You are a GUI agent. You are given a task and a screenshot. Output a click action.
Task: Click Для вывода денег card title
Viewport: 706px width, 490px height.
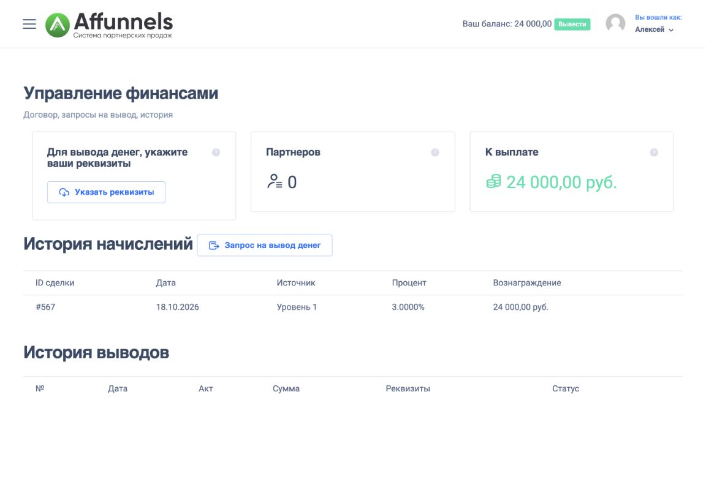[x=118, y=158]
